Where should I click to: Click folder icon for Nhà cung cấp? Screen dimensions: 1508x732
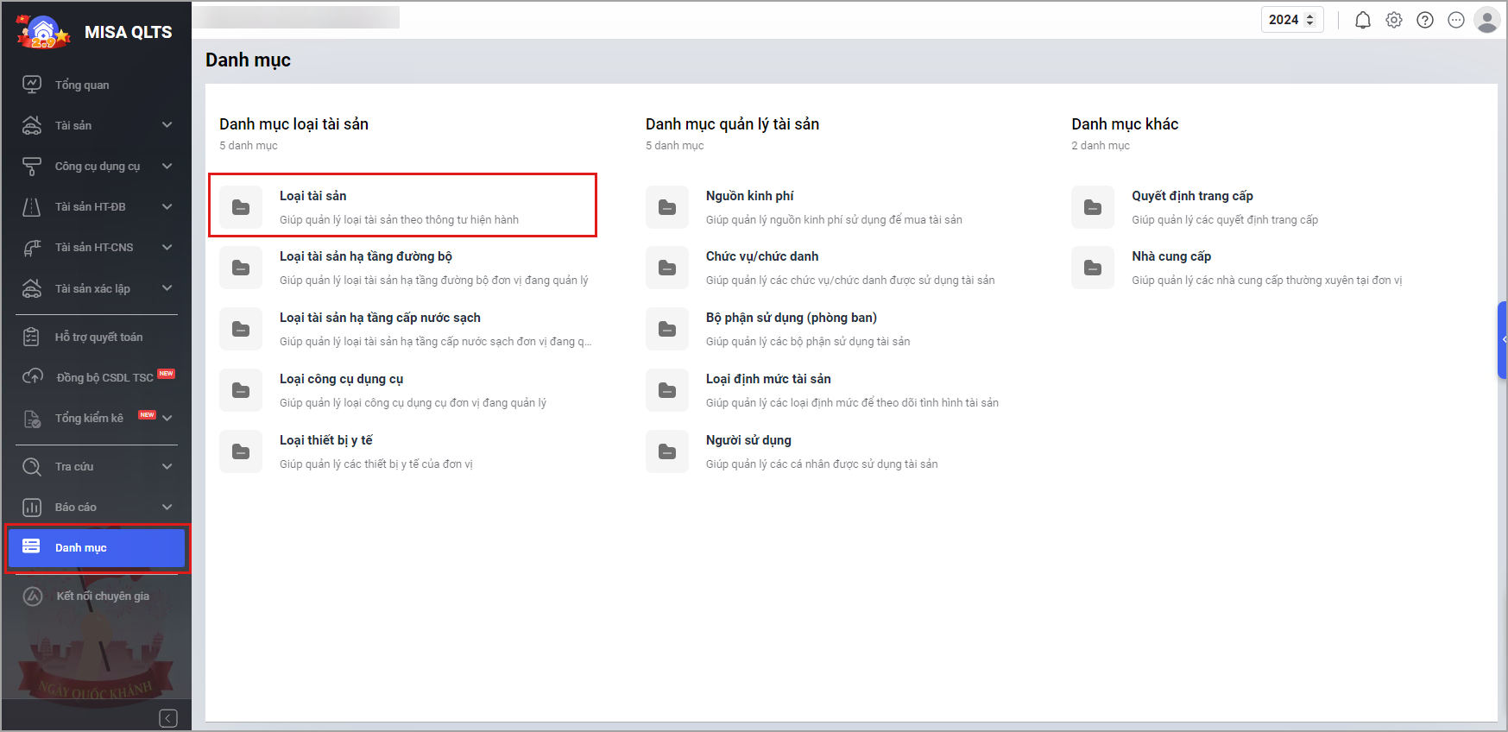(1093, 268)
